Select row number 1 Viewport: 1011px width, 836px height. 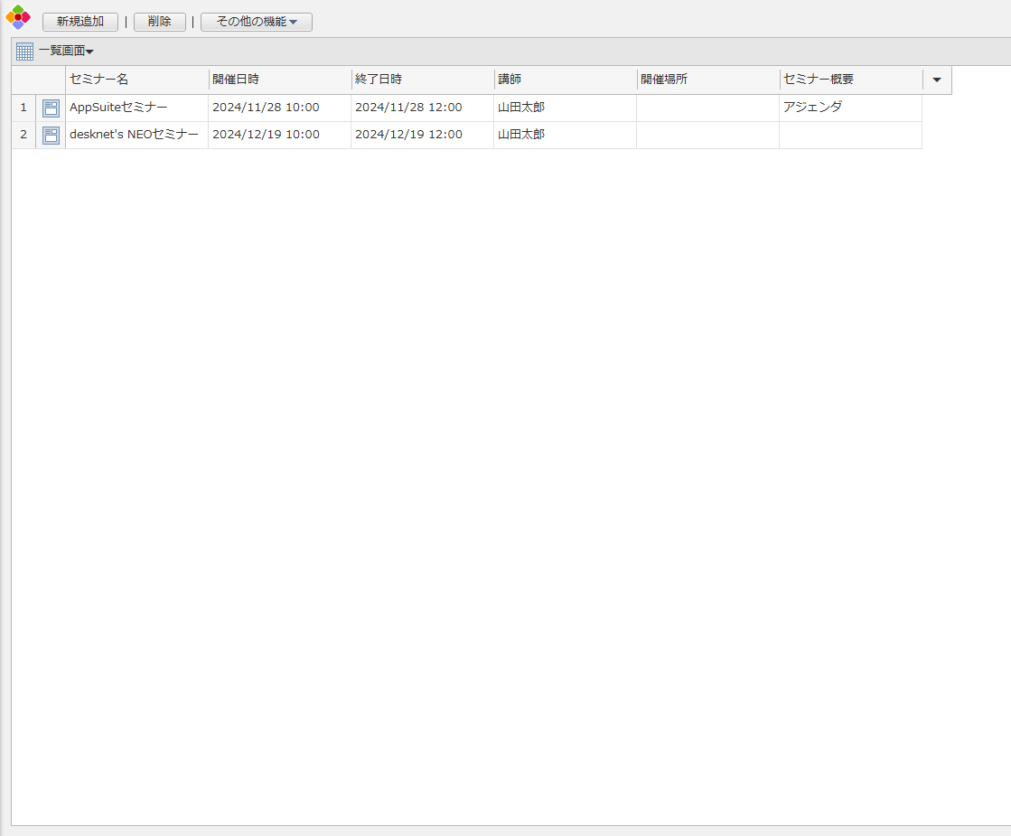click(x=23, y=108)
